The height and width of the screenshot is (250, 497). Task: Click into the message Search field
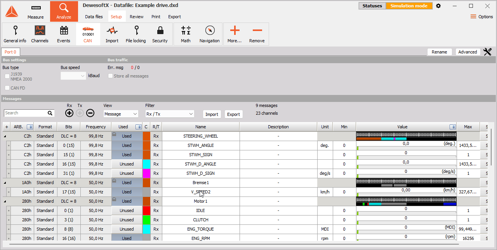[x=26, y=113]
